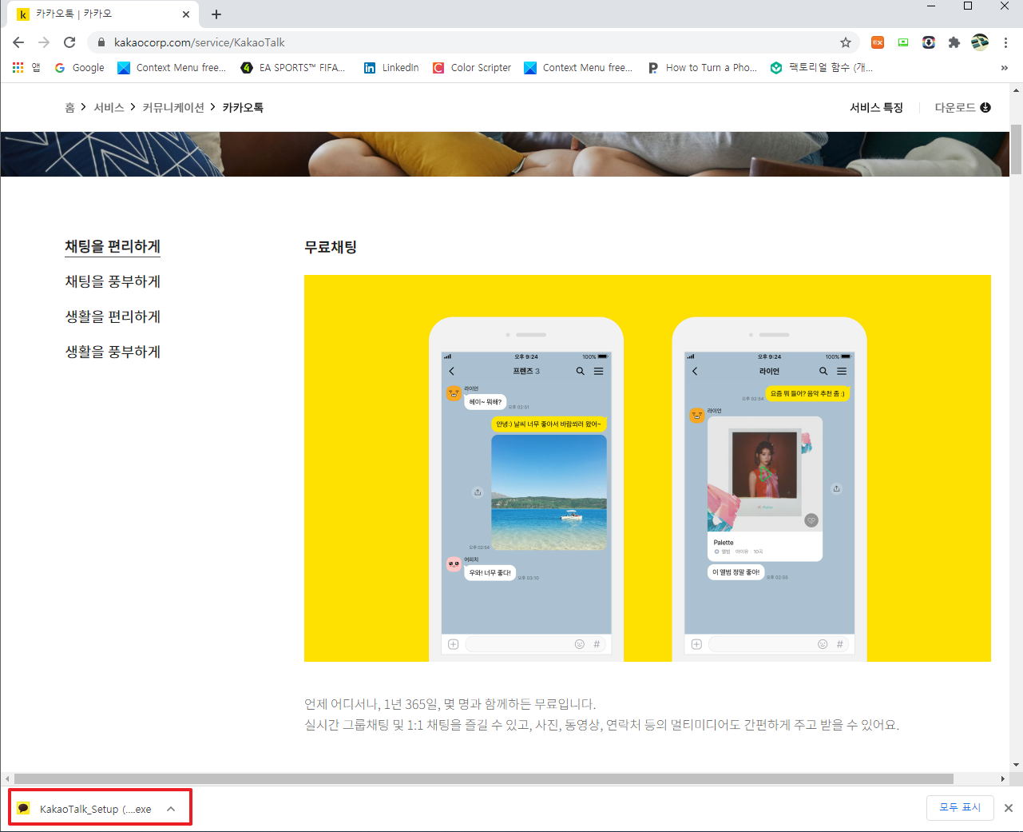Screen dimensions: 1023x832
Task: Click hamburger menu in 라이언 chat mockup
Action: click(x=842, y=371)
